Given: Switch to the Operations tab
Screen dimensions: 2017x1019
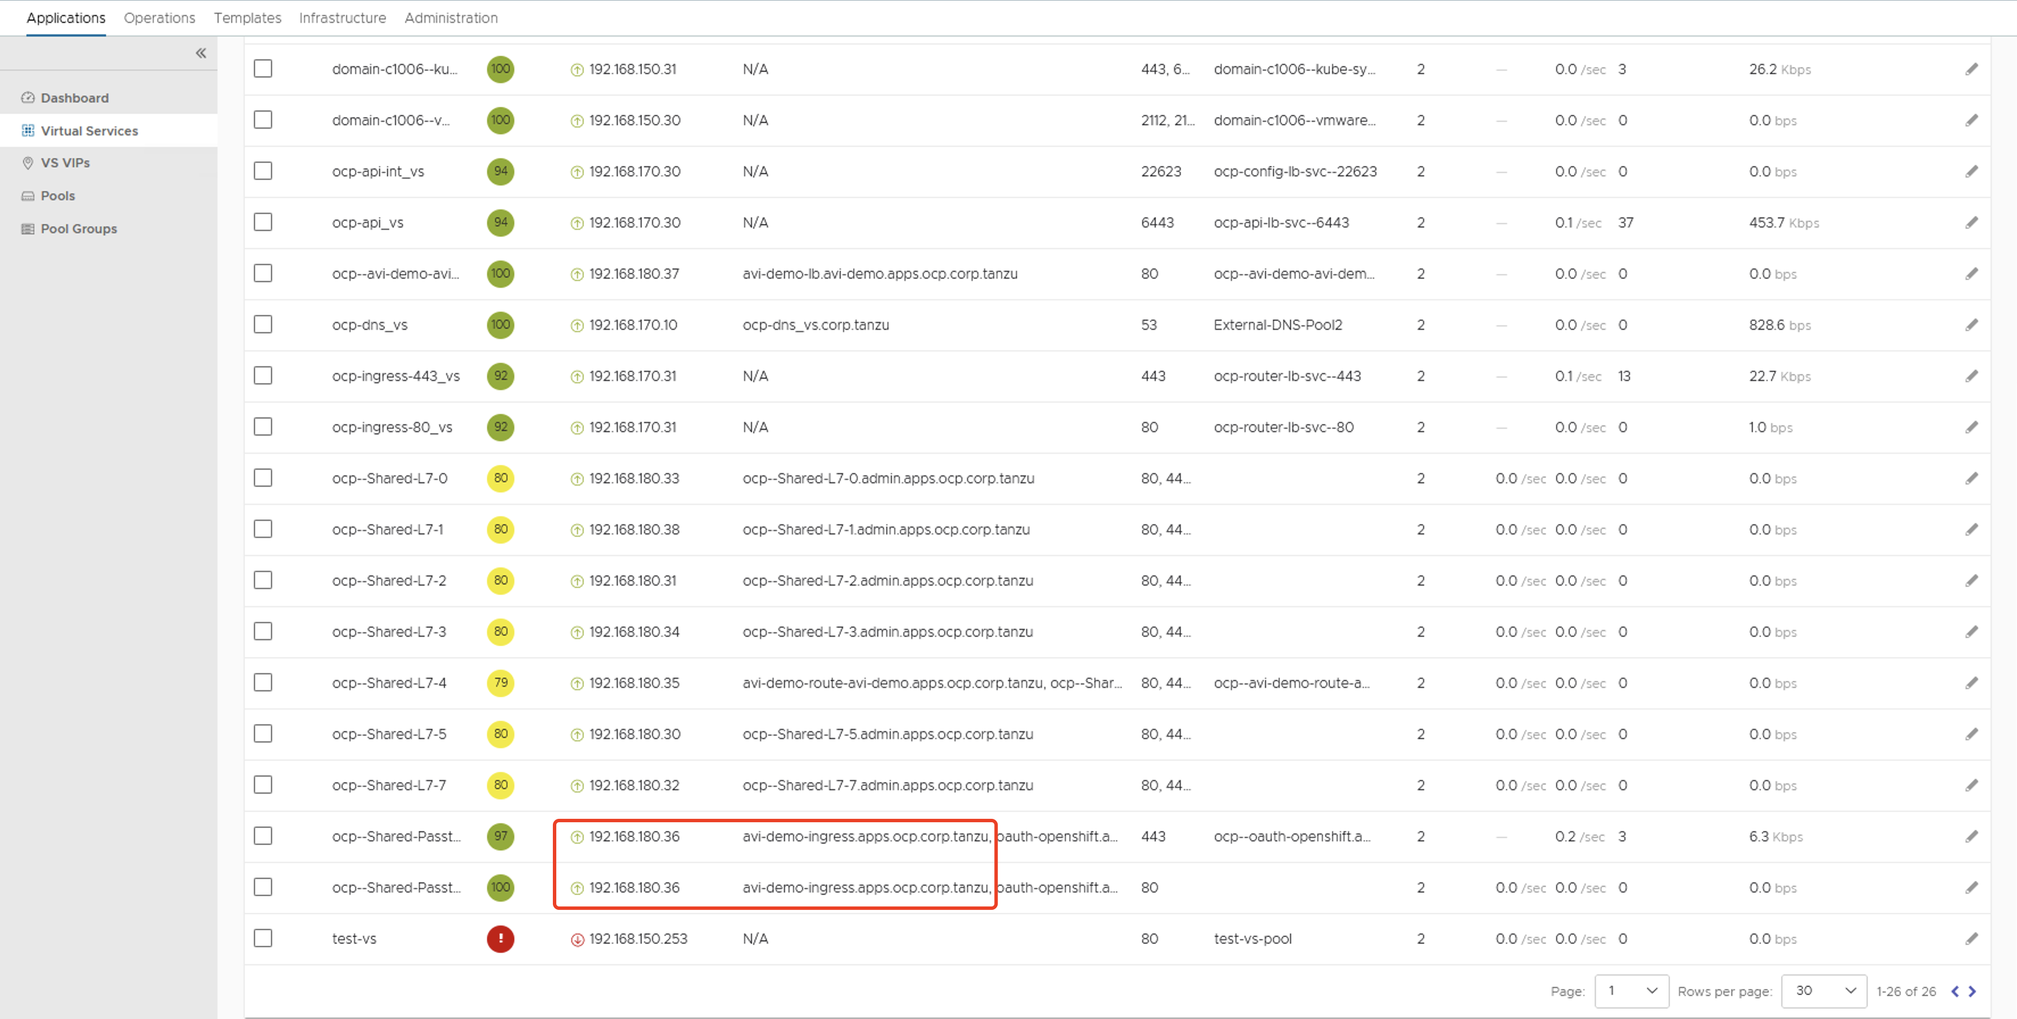Looking at the screenshot, I should 159,18.
